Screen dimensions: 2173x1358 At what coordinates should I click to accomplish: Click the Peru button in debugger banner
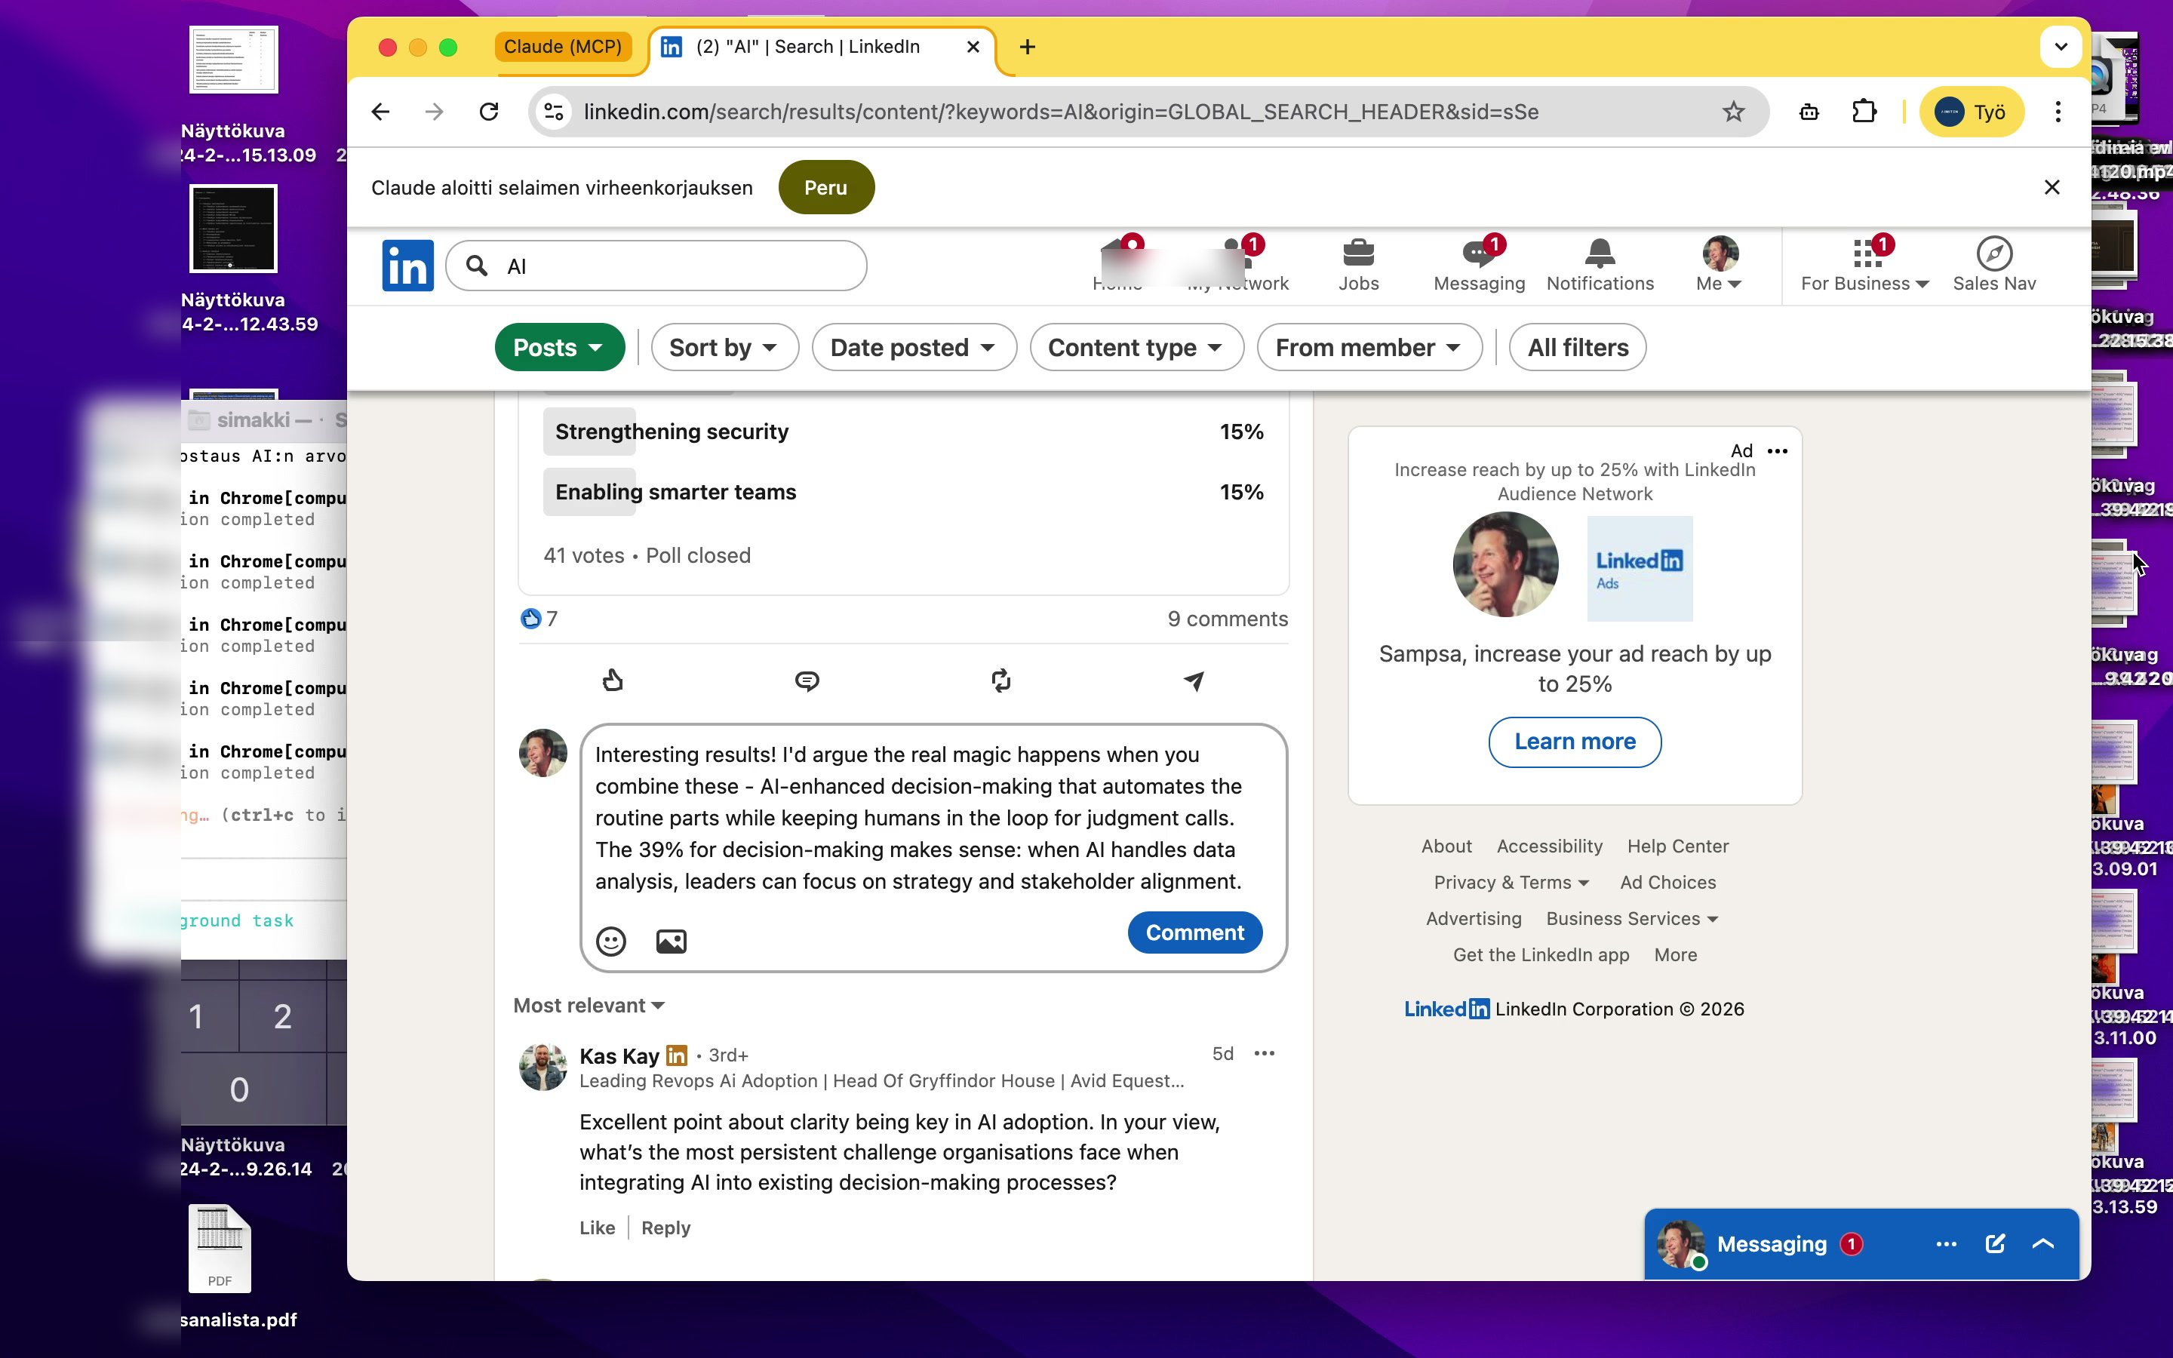click(825, 188)
